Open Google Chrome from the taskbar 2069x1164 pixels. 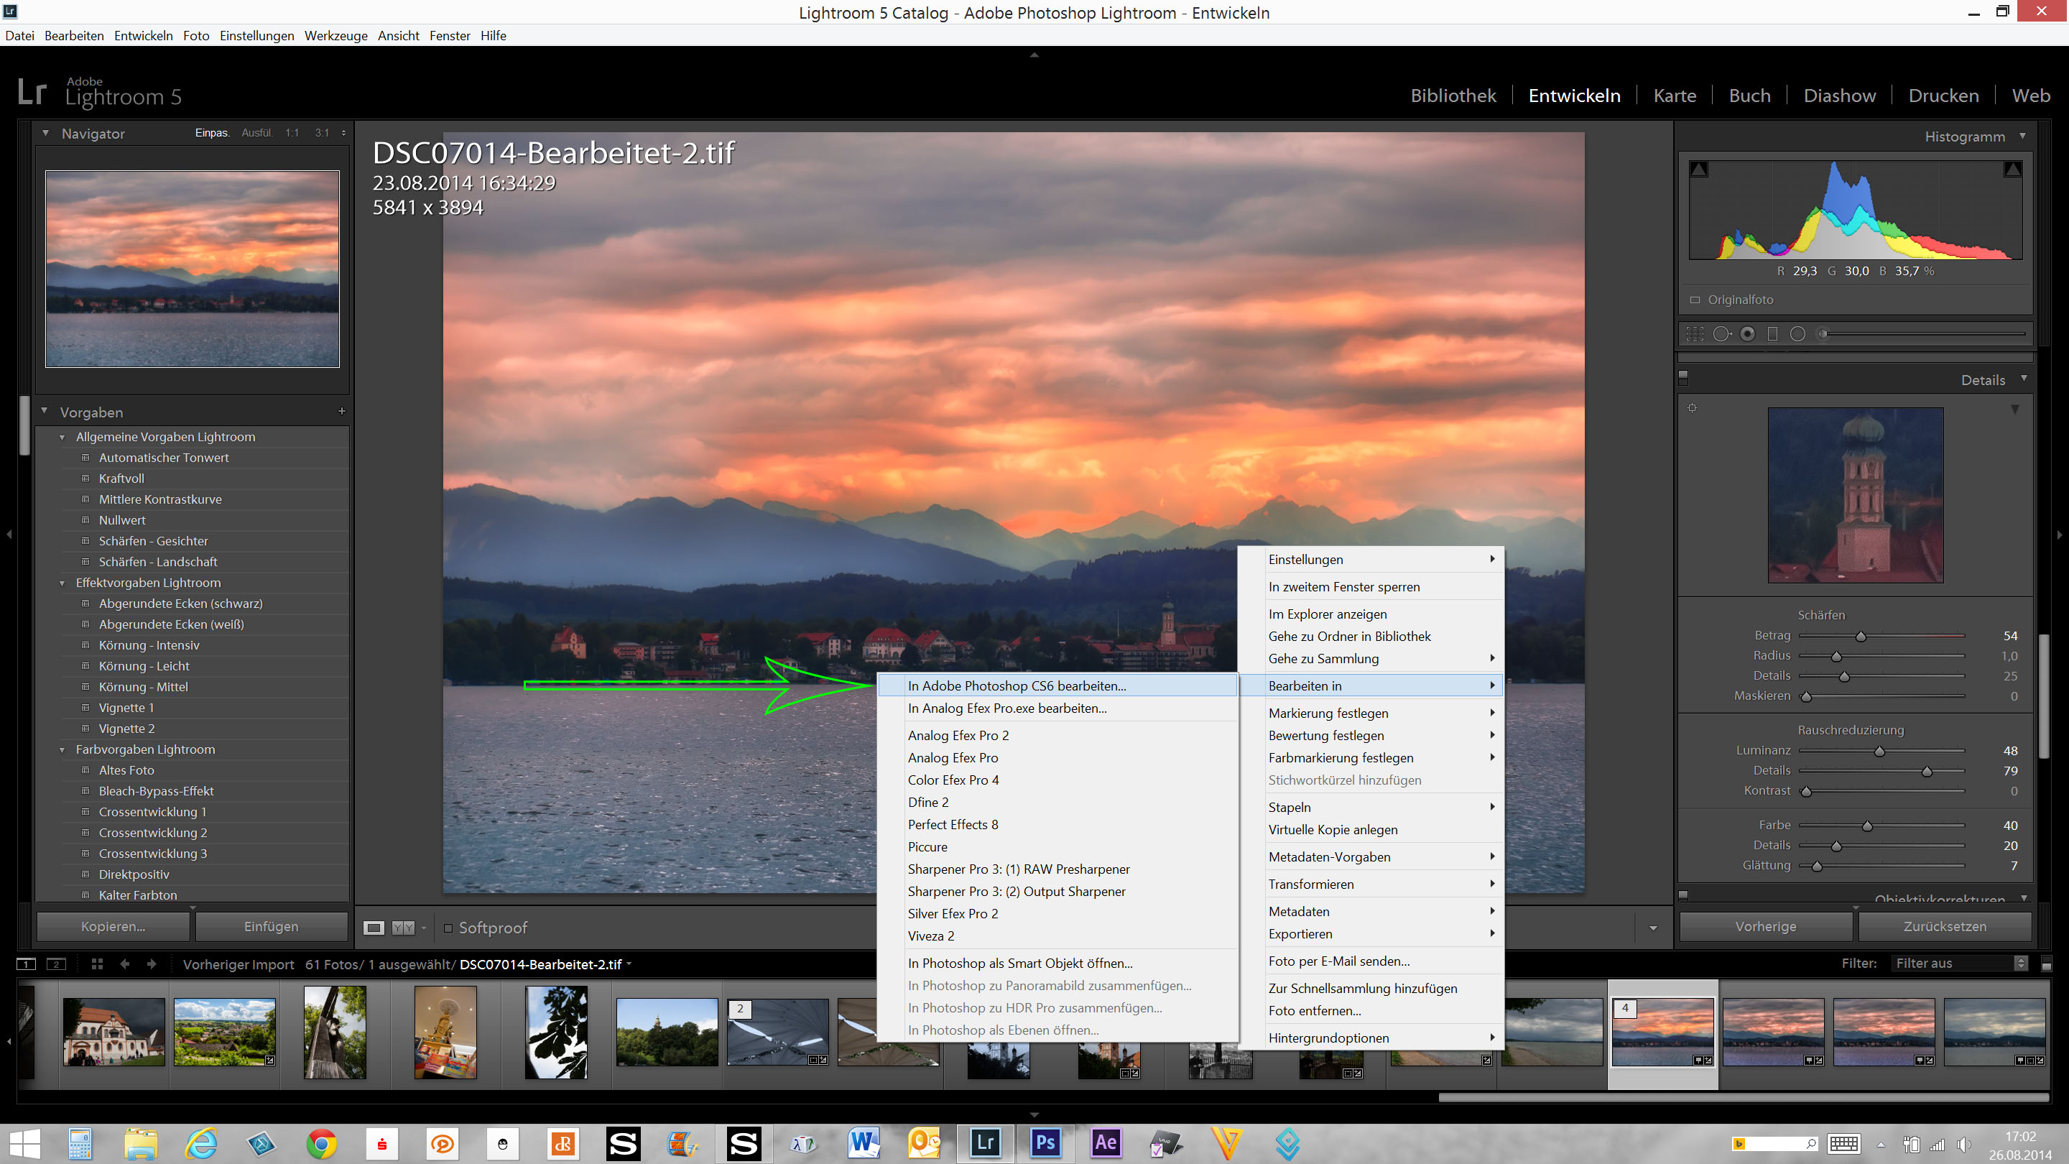(x=321, y=1143)
